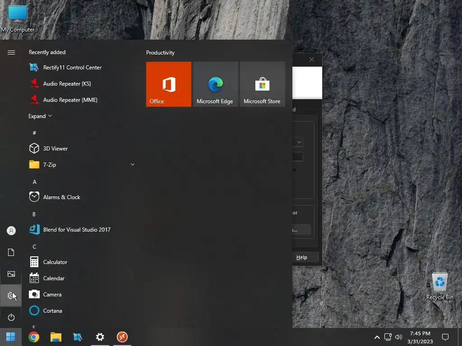Open the user account icon in Start
Screen dimensions: 462x346
tap(11, 231)
